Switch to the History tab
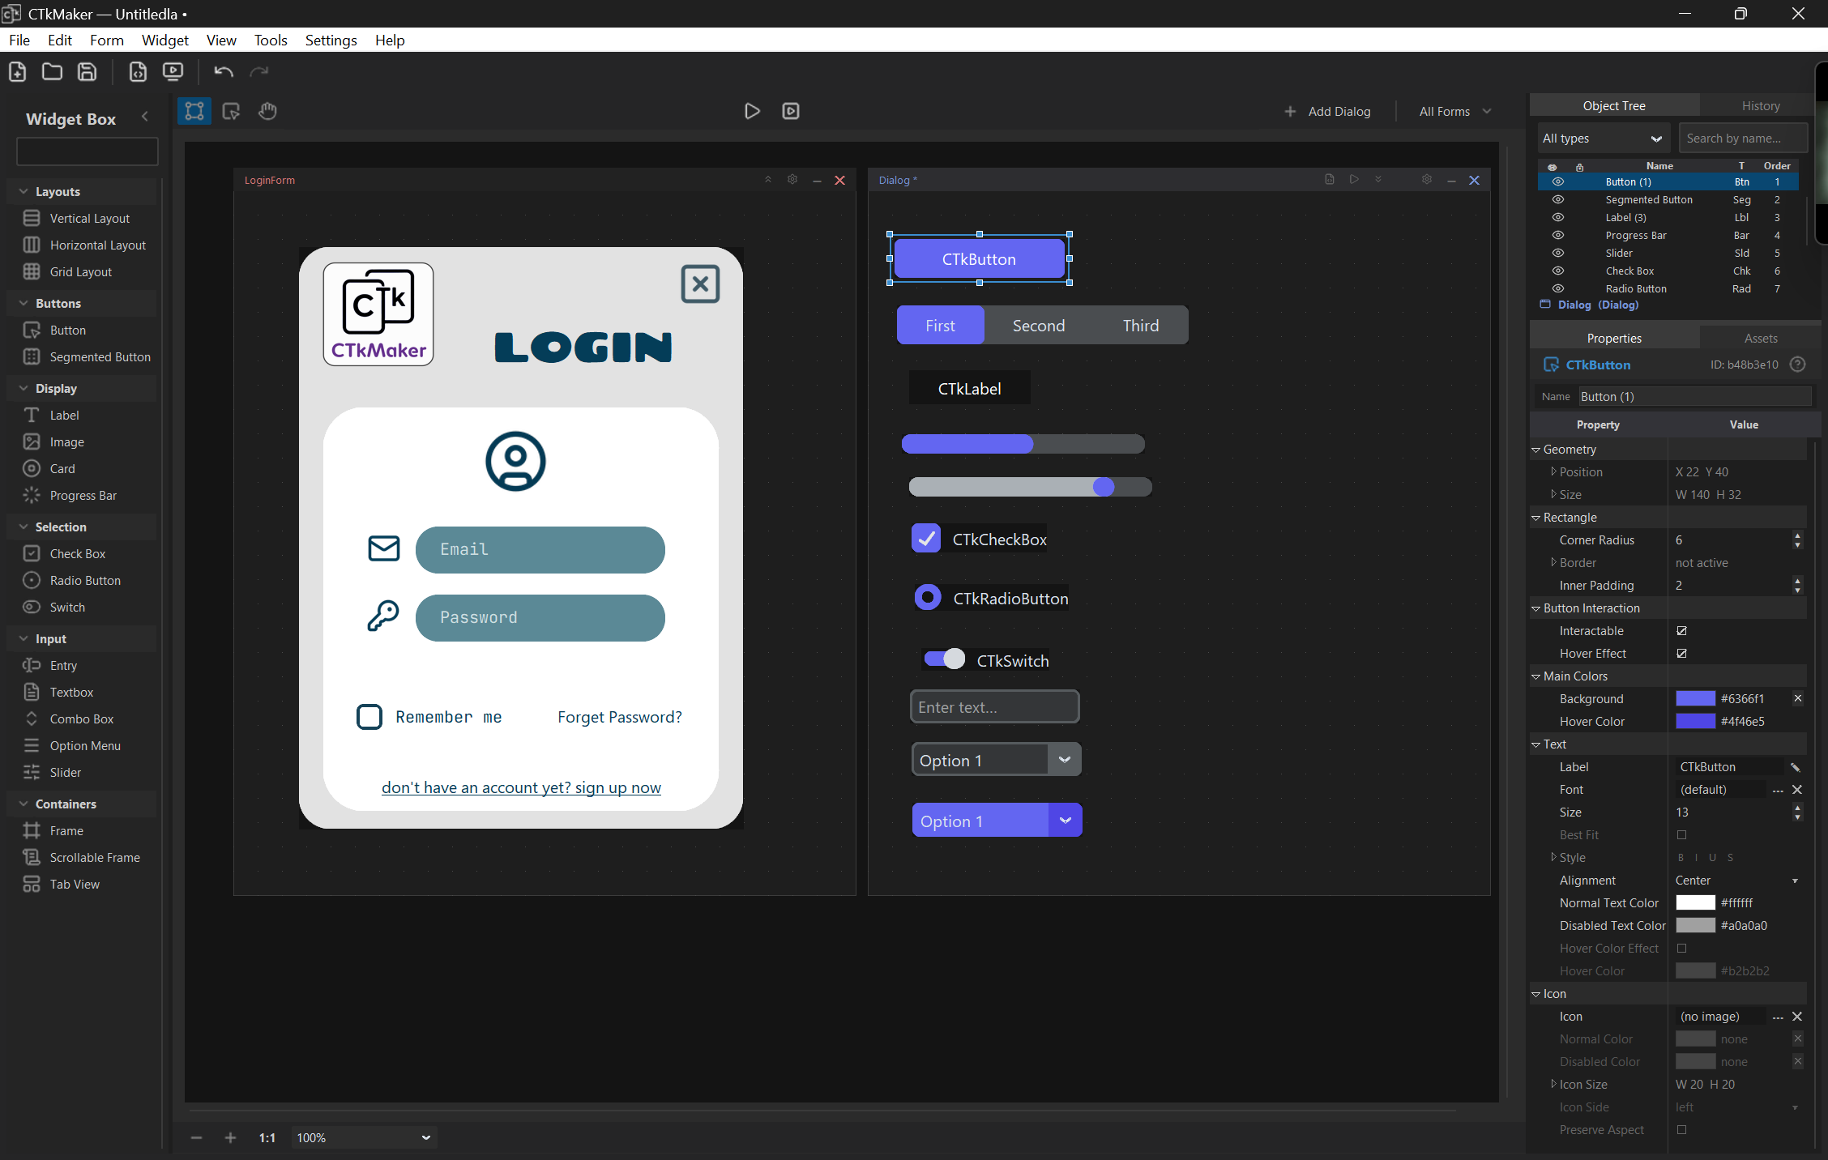Image resolution: width=1828 pixels, height=1160 pixels. (x=1760, y=106)
